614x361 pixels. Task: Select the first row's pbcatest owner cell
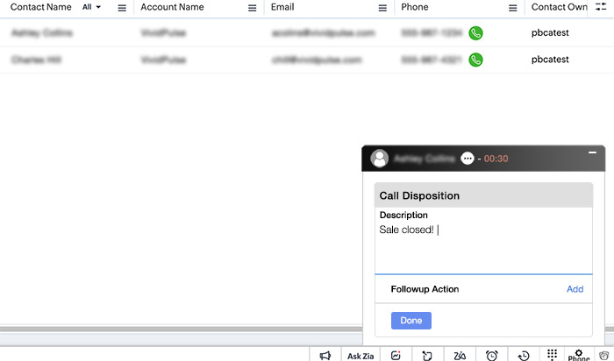pyautogui.click(x=550, y=32)
